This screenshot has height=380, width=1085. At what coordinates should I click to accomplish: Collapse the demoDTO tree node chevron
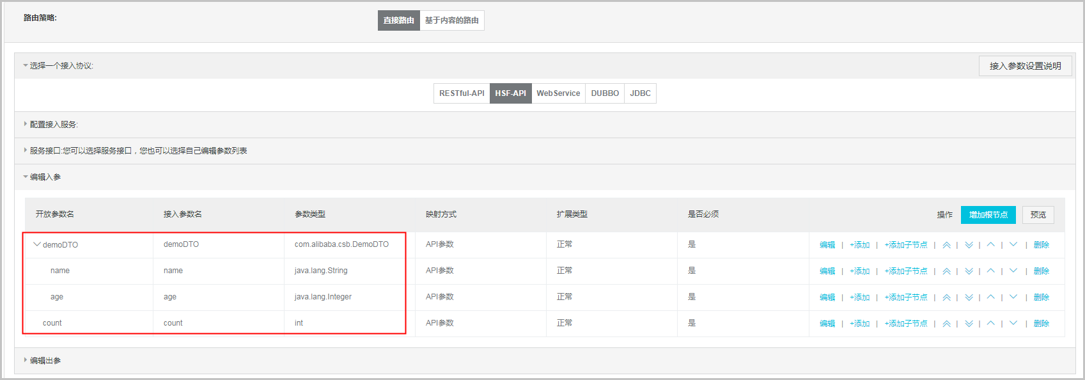[x=37, y=244]
